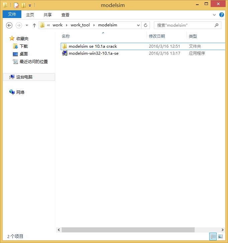
Task: Click the search magnifier icon
Action: point(216,25)
